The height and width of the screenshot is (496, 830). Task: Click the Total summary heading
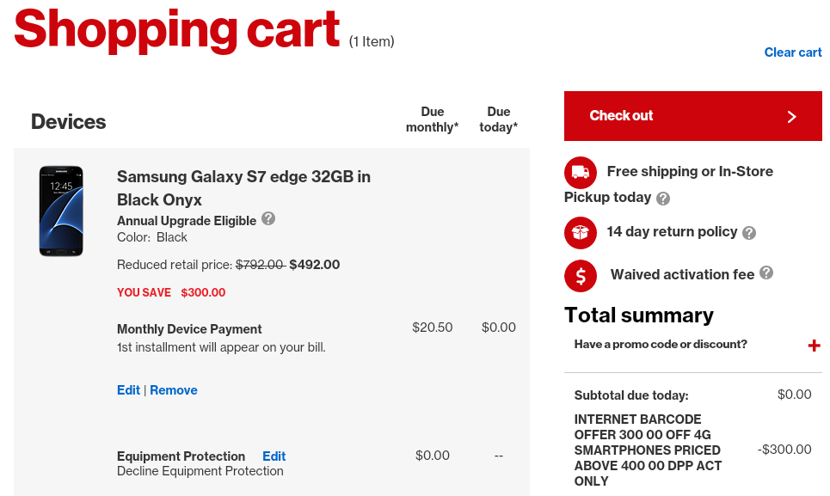638,315
